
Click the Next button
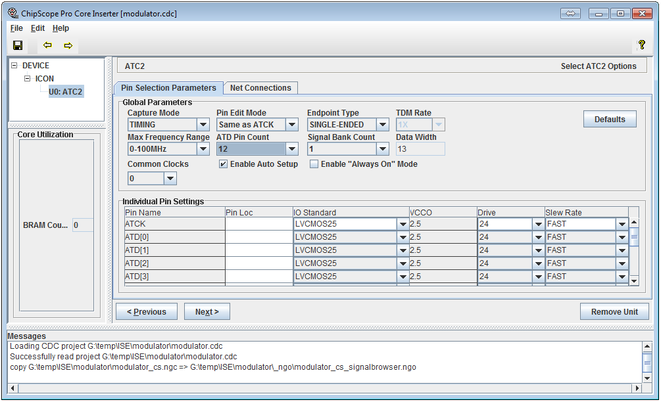pyautogui.click(x=207, y=312)
